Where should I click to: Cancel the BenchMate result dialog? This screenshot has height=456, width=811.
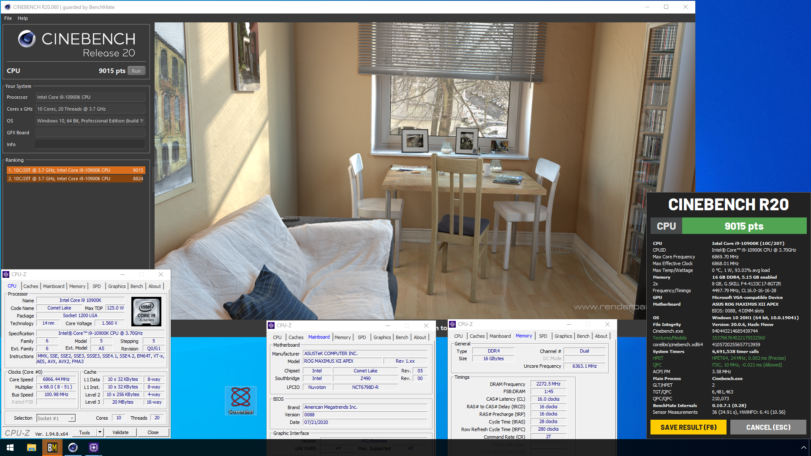[768, 427]
